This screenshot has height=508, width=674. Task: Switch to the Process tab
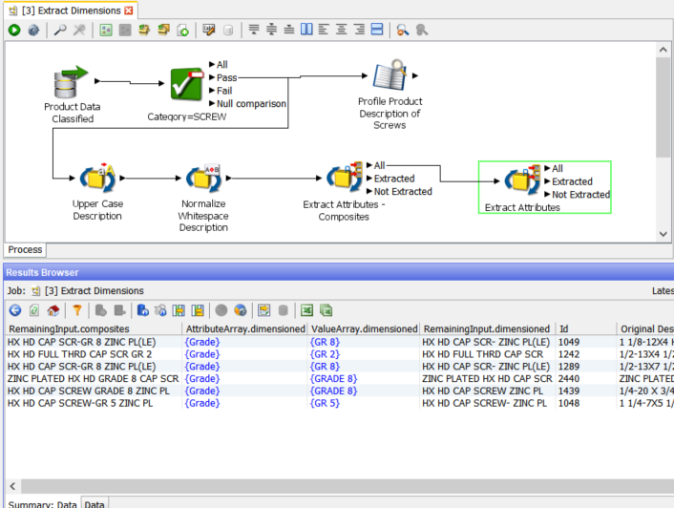point(25,250)
